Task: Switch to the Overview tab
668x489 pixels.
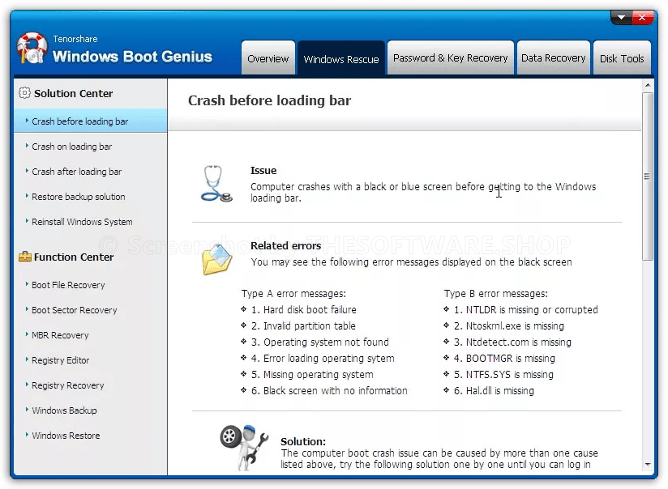Action: pos(268,58)
